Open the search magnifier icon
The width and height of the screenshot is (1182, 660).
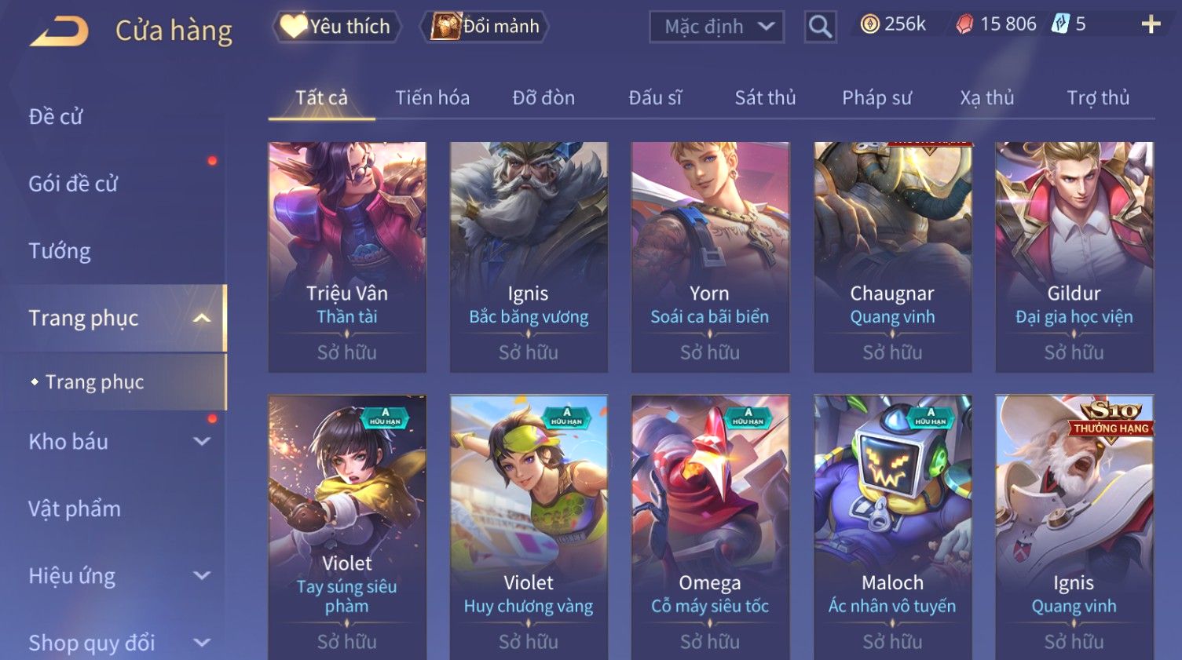click(x=820, y=27)
